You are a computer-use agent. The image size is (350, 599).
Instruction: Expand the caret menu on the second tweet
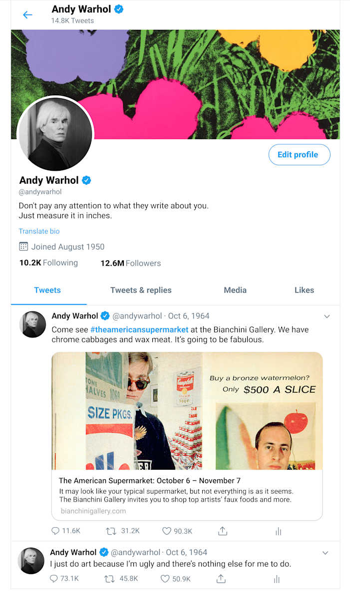(x=326, y=553)
